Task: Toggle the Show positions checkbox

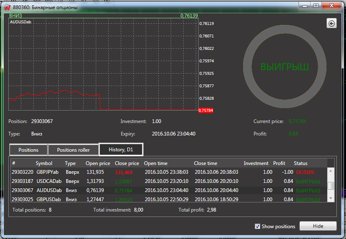Action: pyautogui.click(x=258, y=226)
